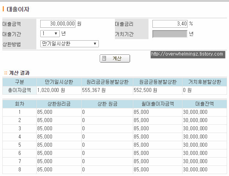Click 상환 원금 0 in row 7
This screenshot has width=229, height=176.
pyautogui.click(x=83, y=161)
